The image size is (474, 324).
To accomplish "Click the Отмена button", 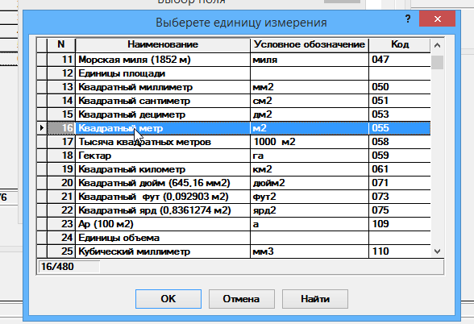I will pos(241,299).
